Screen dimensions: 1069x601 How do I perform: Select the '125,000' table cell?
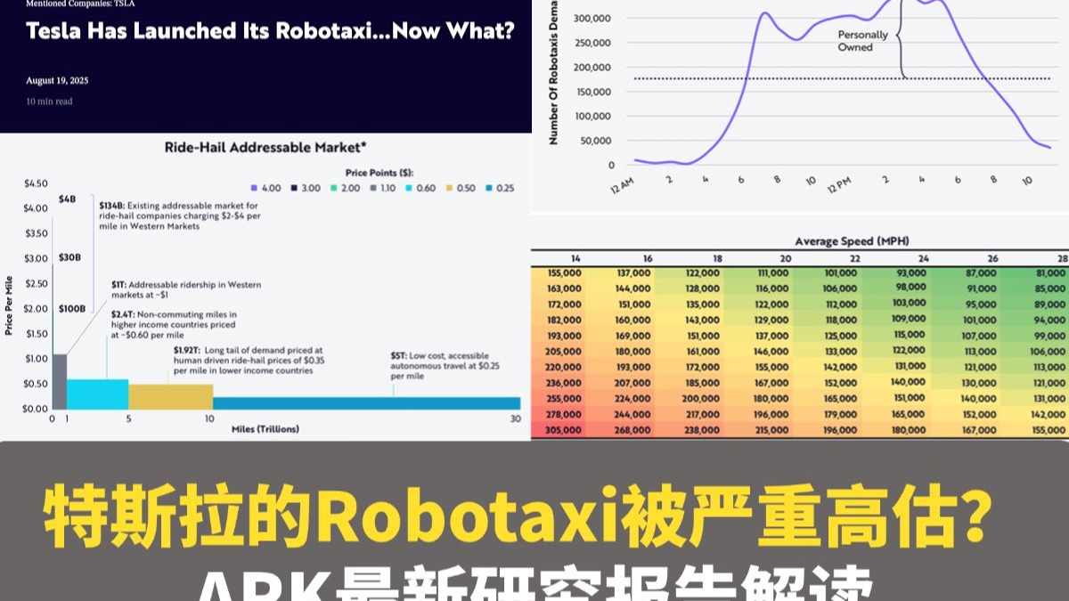click(841, 336)
